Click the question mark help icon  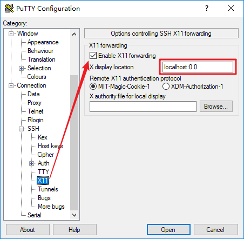(x=207, y=8)
